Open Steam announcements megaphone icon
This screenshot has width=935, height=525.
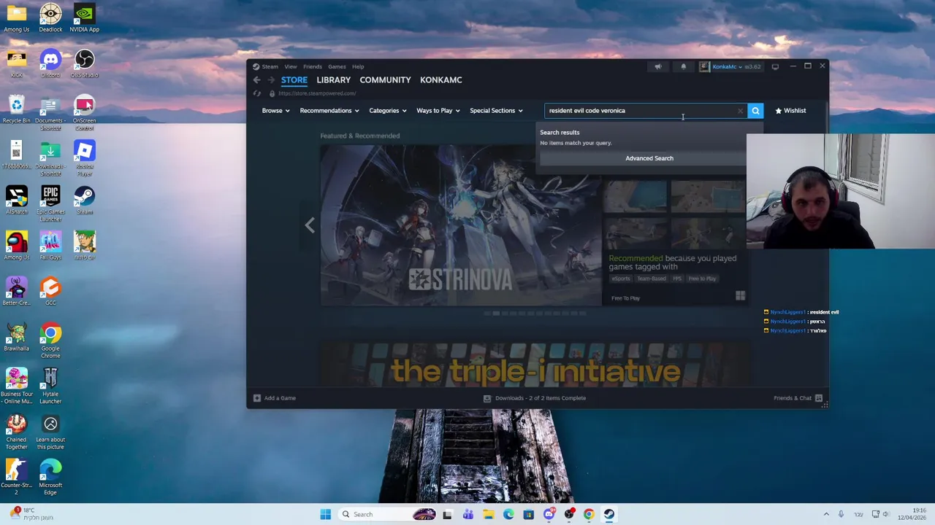[658, 66]
